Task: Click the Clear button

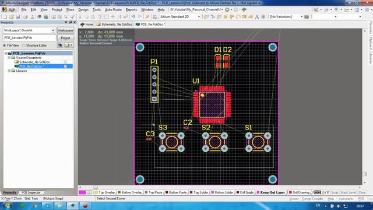Action: point(362,192)
